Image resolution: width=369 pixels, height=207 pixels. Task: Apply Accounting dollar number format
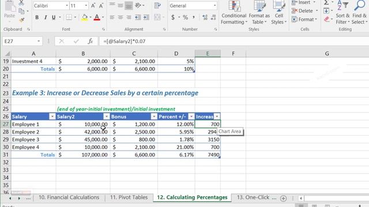pyautogui.click(x=173, y=17)
